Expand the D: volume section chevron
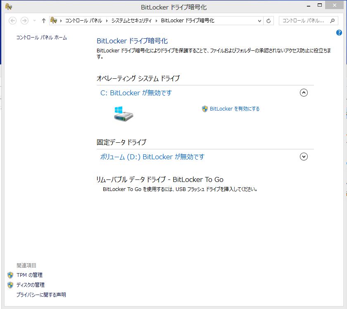Screen dimensions: 347x309 [304, 156]
